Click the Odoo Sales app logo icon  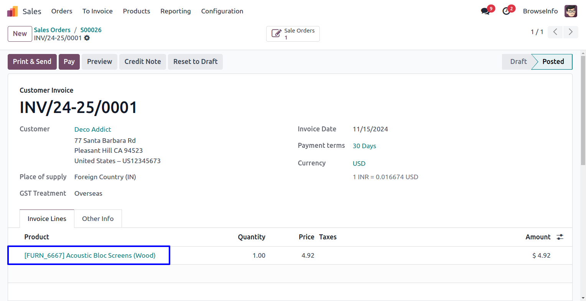tap(13, 11)
